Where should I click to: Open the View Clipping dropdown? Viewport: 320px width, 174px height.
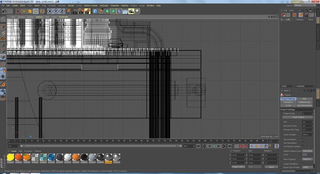point(307,159)
